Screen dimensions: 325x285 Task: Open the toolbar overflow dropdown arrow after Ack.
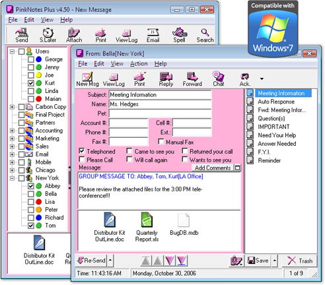coord(262,79)
